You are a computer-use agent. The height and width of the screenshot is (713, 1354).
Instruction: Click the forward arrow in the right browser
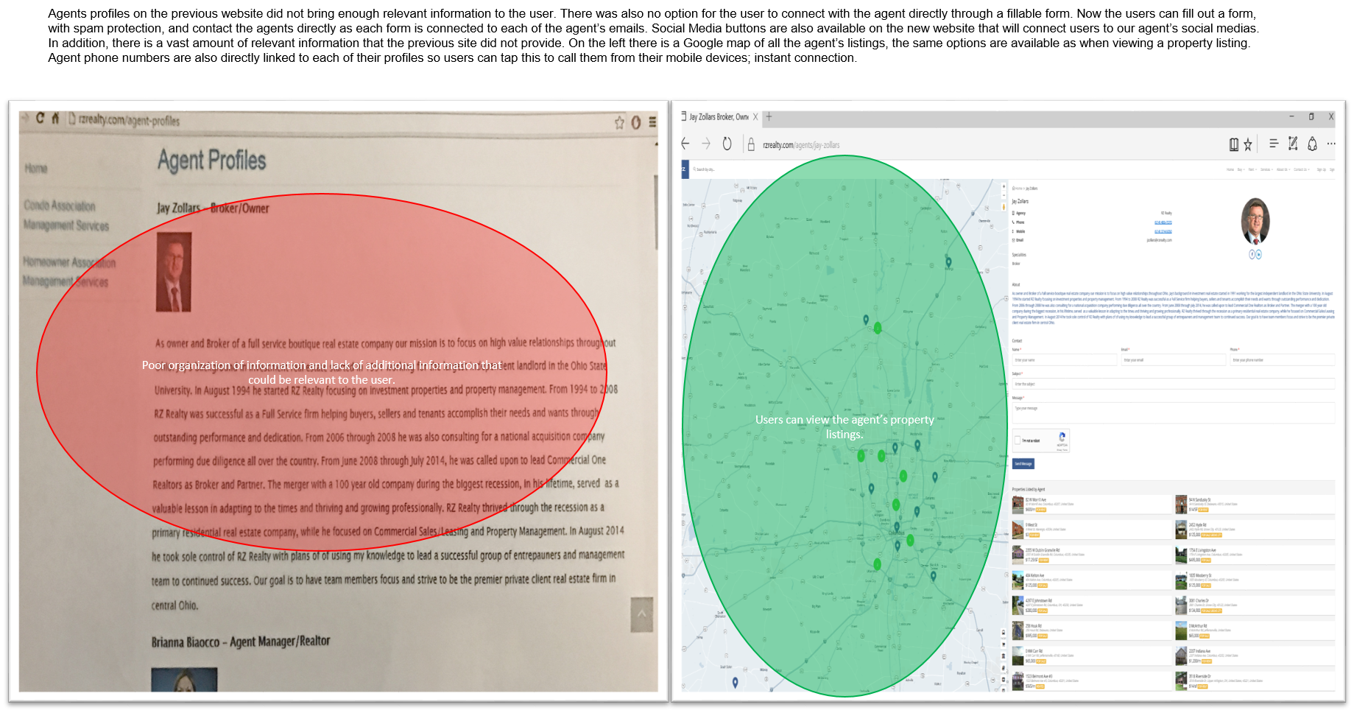706,144
